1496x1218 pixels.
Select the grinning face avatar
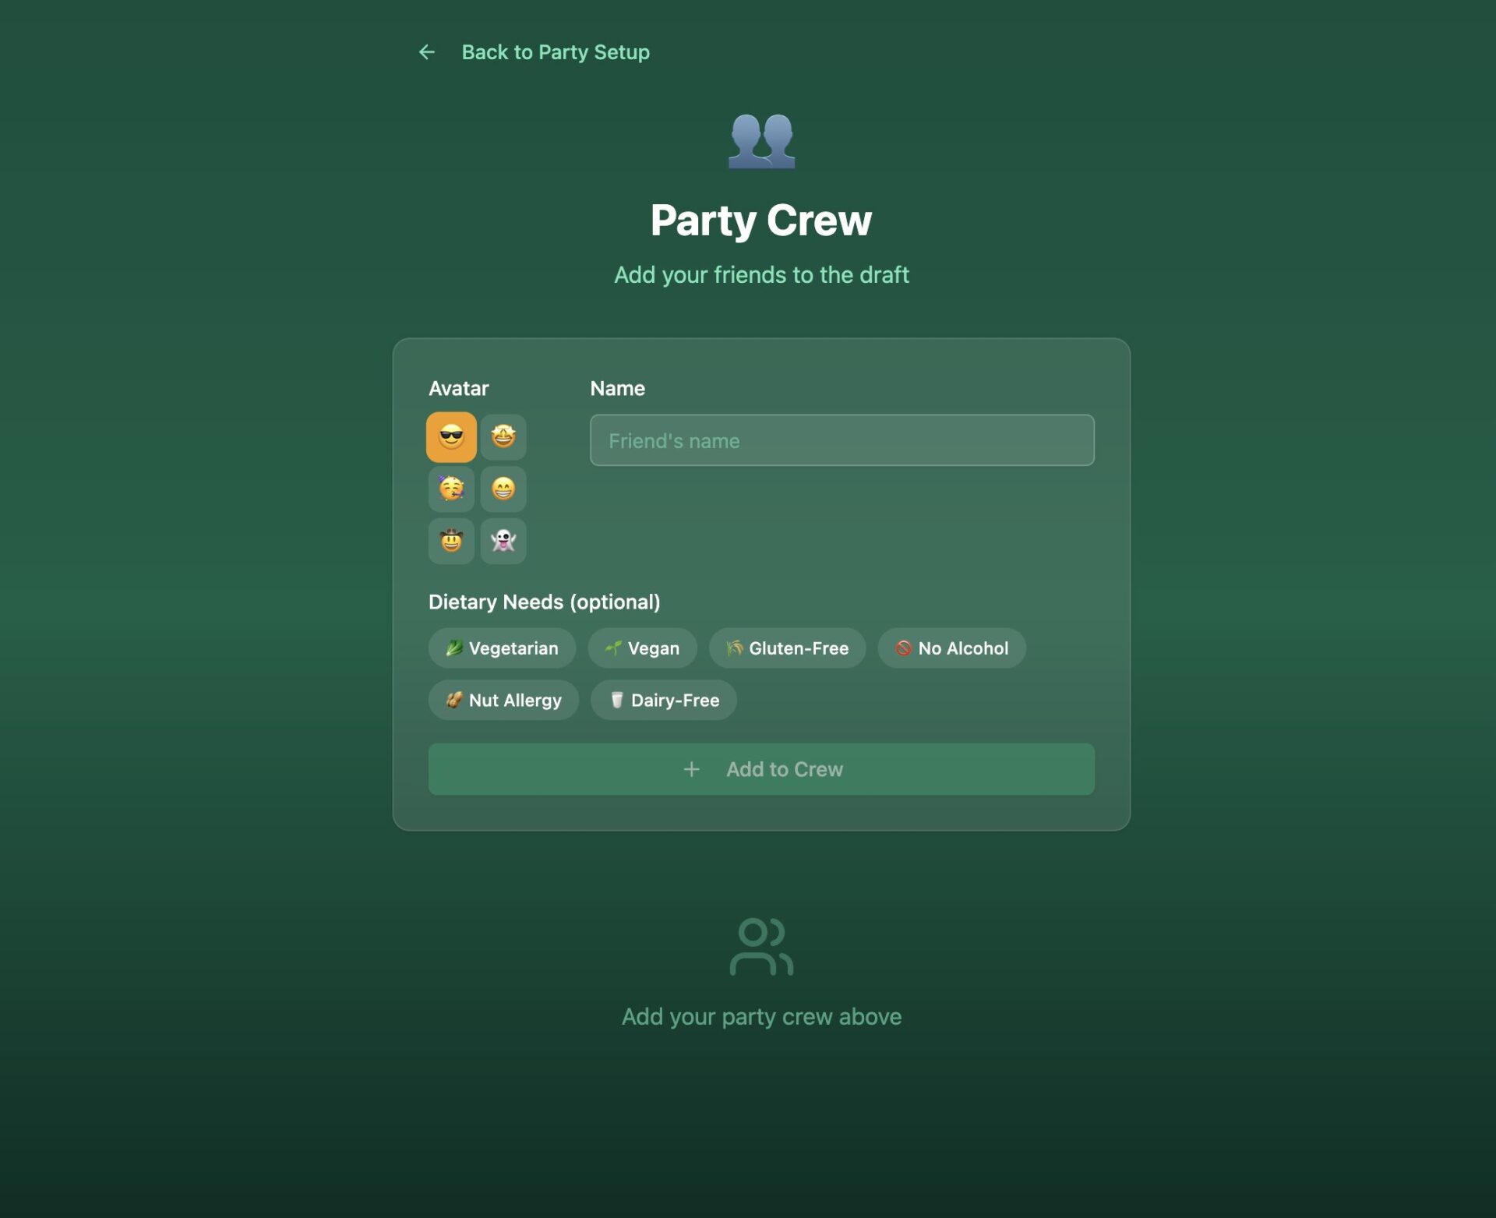[503, 489]
